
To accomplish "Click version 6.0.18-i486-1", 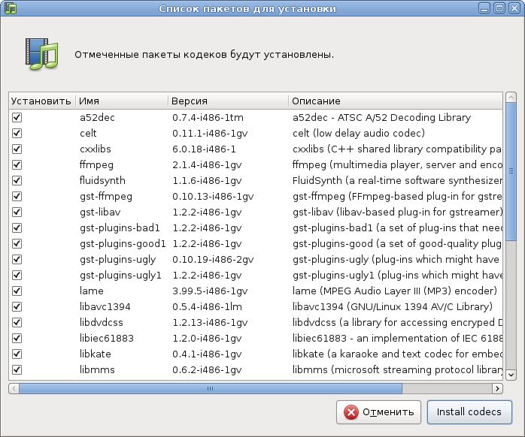I will click(204, 149).
